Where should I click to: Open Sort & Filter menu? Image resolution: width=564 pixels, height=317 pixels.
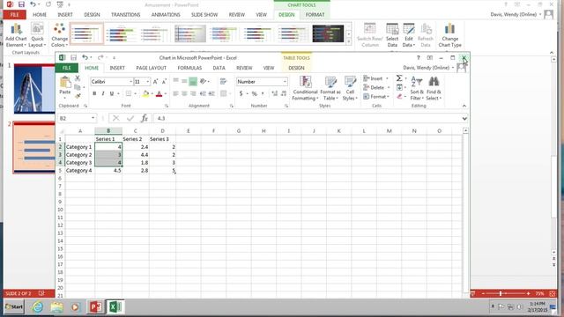pos(417,88)
